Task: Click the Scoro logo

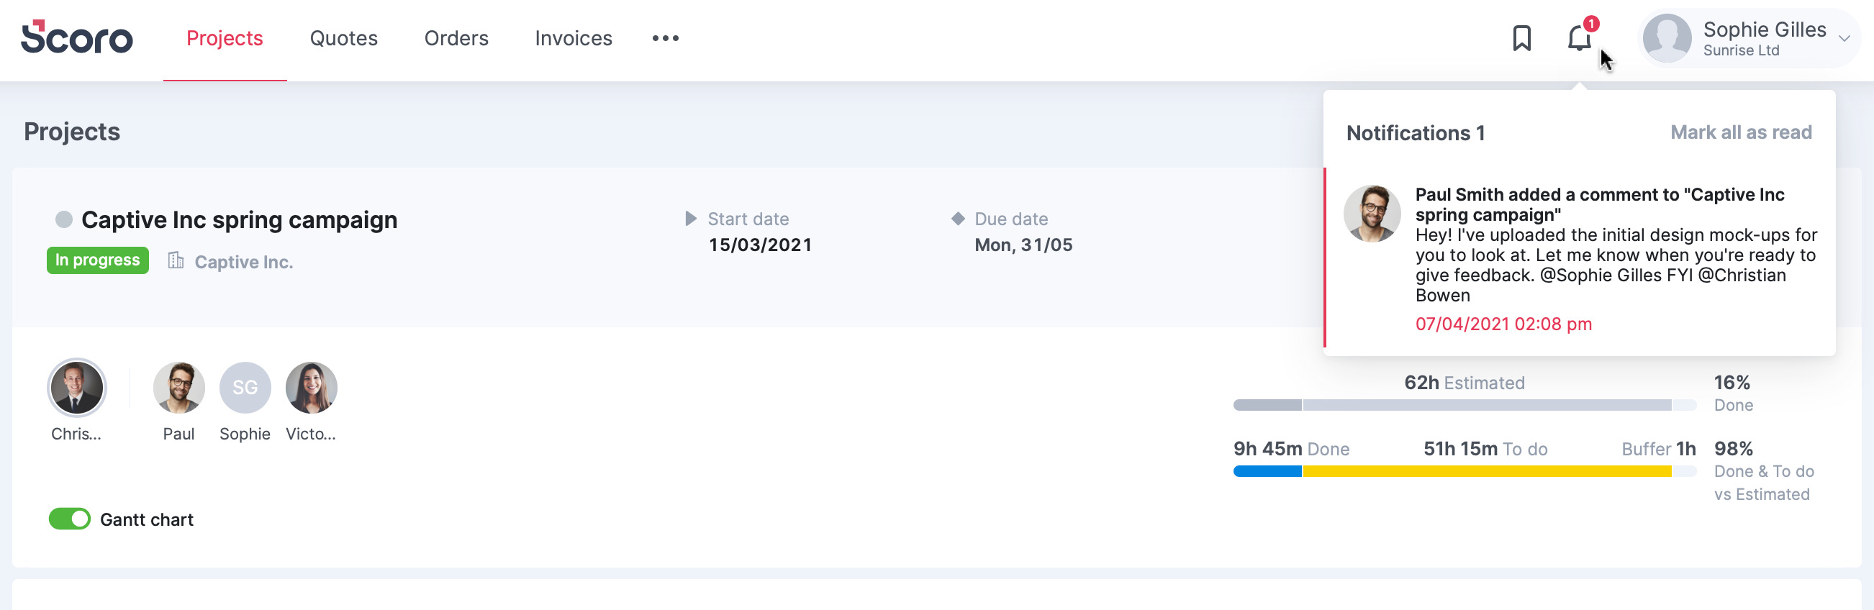Action: [76, 37]
